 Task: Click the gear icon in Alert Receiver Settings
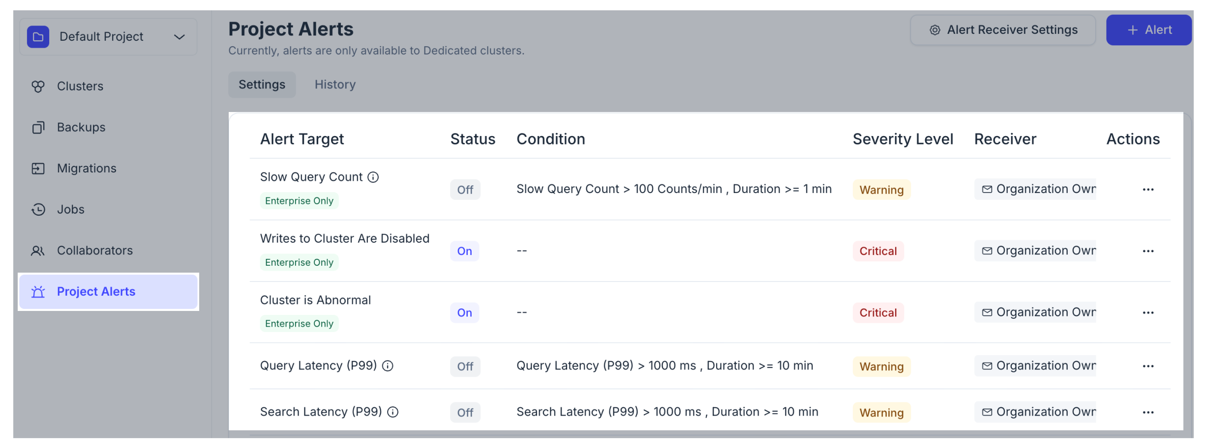(935, 30)
